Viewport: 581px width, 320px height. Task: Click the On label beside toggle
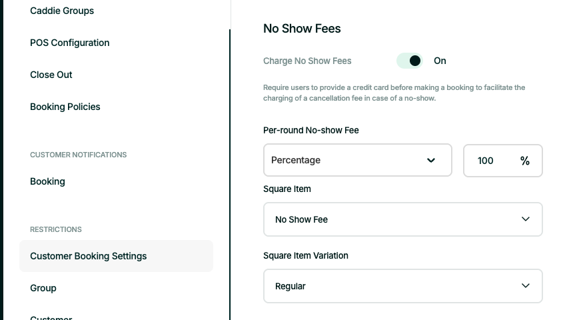[440, 61]
